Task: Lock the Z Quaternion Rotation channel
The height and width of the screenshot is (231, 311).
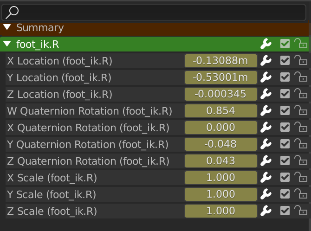Action: [x=301, y=161]
